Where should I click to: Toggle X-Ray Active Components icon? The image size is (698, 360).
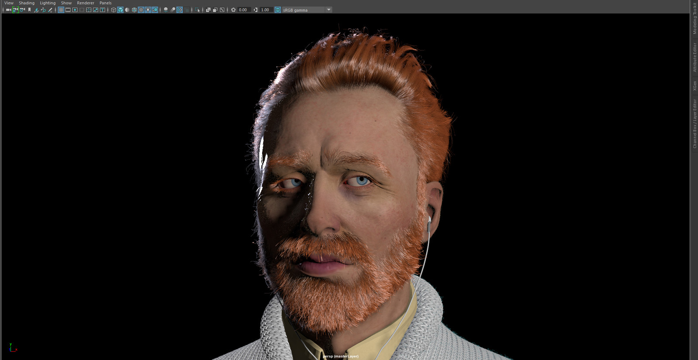215,10
